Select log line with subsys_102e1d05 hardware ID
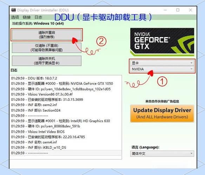The image size is (205, 175). (x=66, y=89)
